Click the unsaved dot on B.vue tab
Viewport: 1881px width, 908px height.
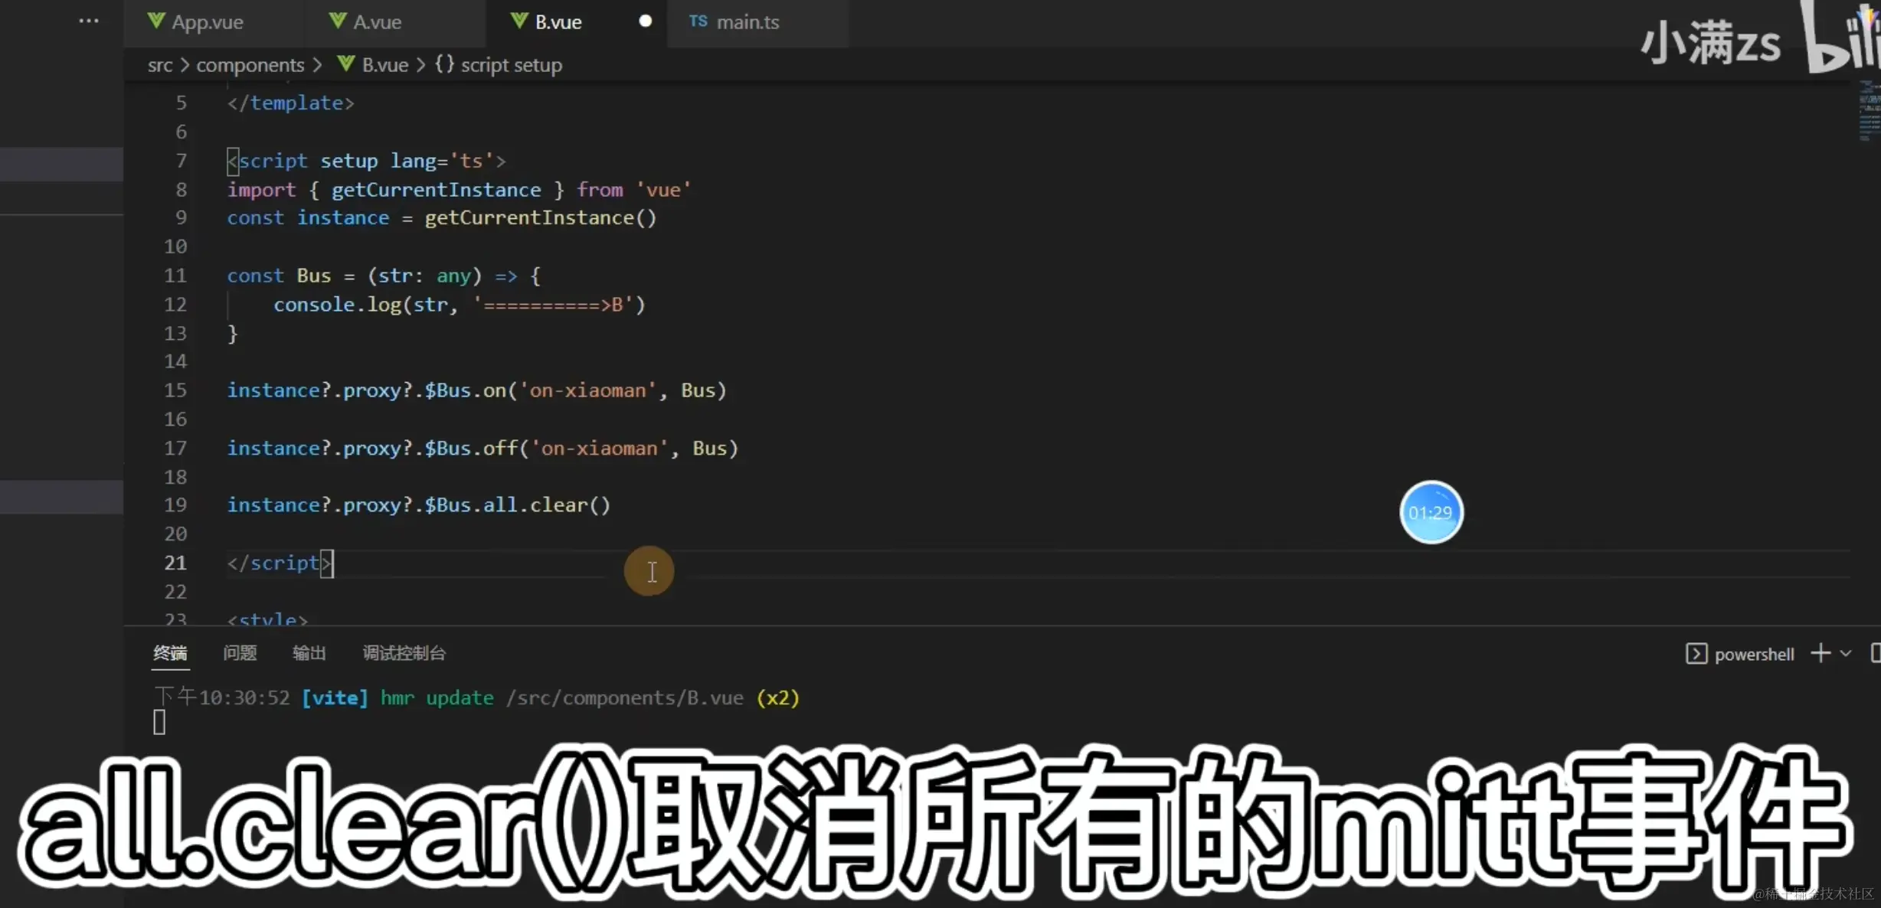point(646,21)
